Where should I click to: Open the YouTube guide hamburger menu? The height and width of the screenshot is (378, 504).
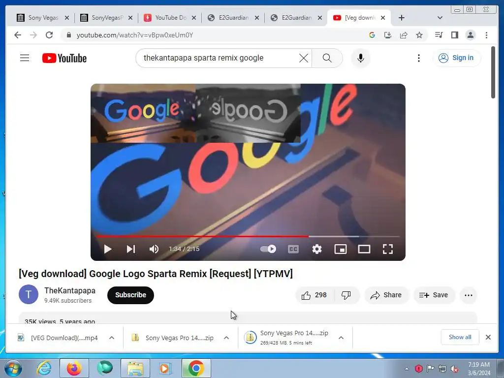[25, 58]
